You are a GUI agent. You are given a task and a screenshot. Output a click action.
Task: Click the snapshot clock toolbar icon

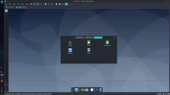[45, 4]
